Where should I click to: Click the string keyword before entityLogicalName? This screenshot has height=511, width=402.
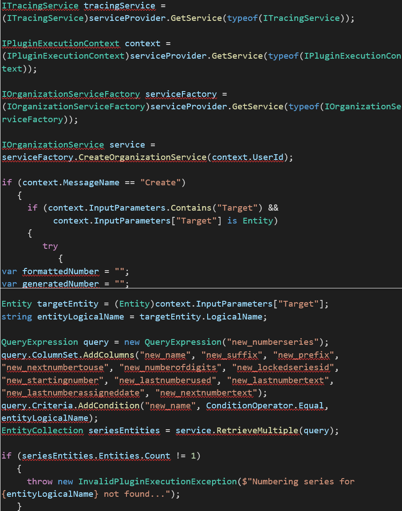click(17, 317)
